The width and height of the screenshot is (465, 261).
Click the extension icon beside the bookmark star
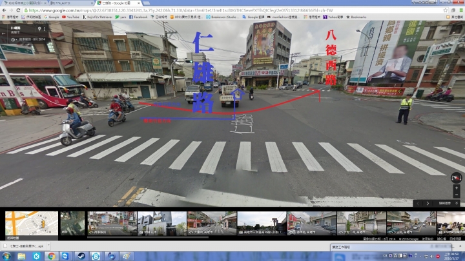click(453, 10)
